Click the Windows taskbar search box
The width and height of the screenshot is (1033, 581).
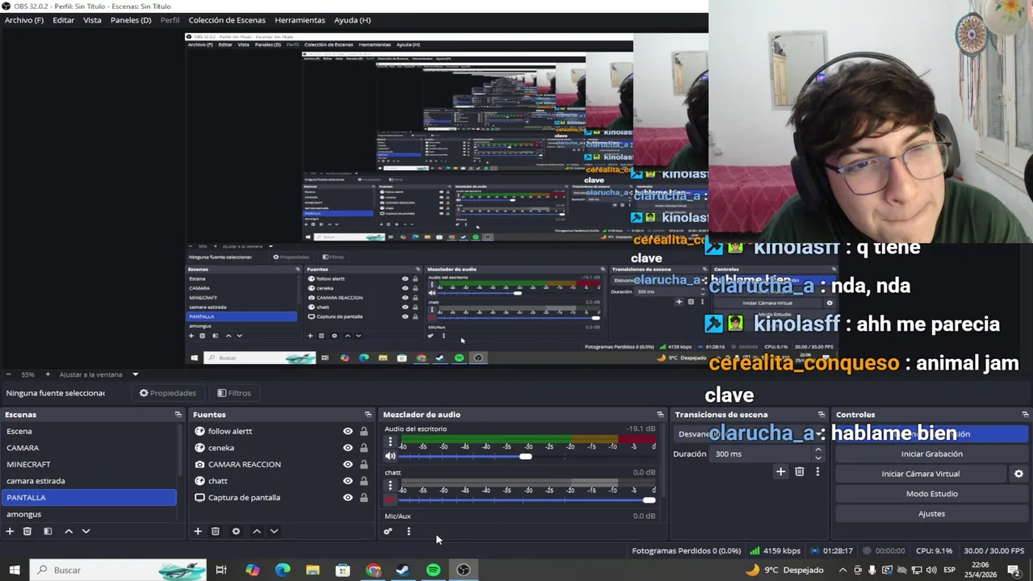click(x=117, y=570)
